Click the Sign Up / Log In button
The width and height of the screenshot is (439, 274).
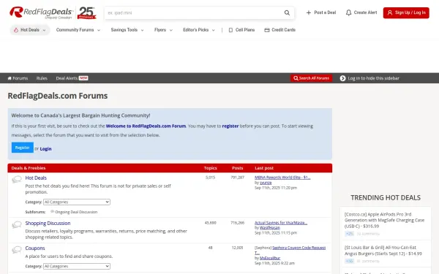(x=406, y=13)
